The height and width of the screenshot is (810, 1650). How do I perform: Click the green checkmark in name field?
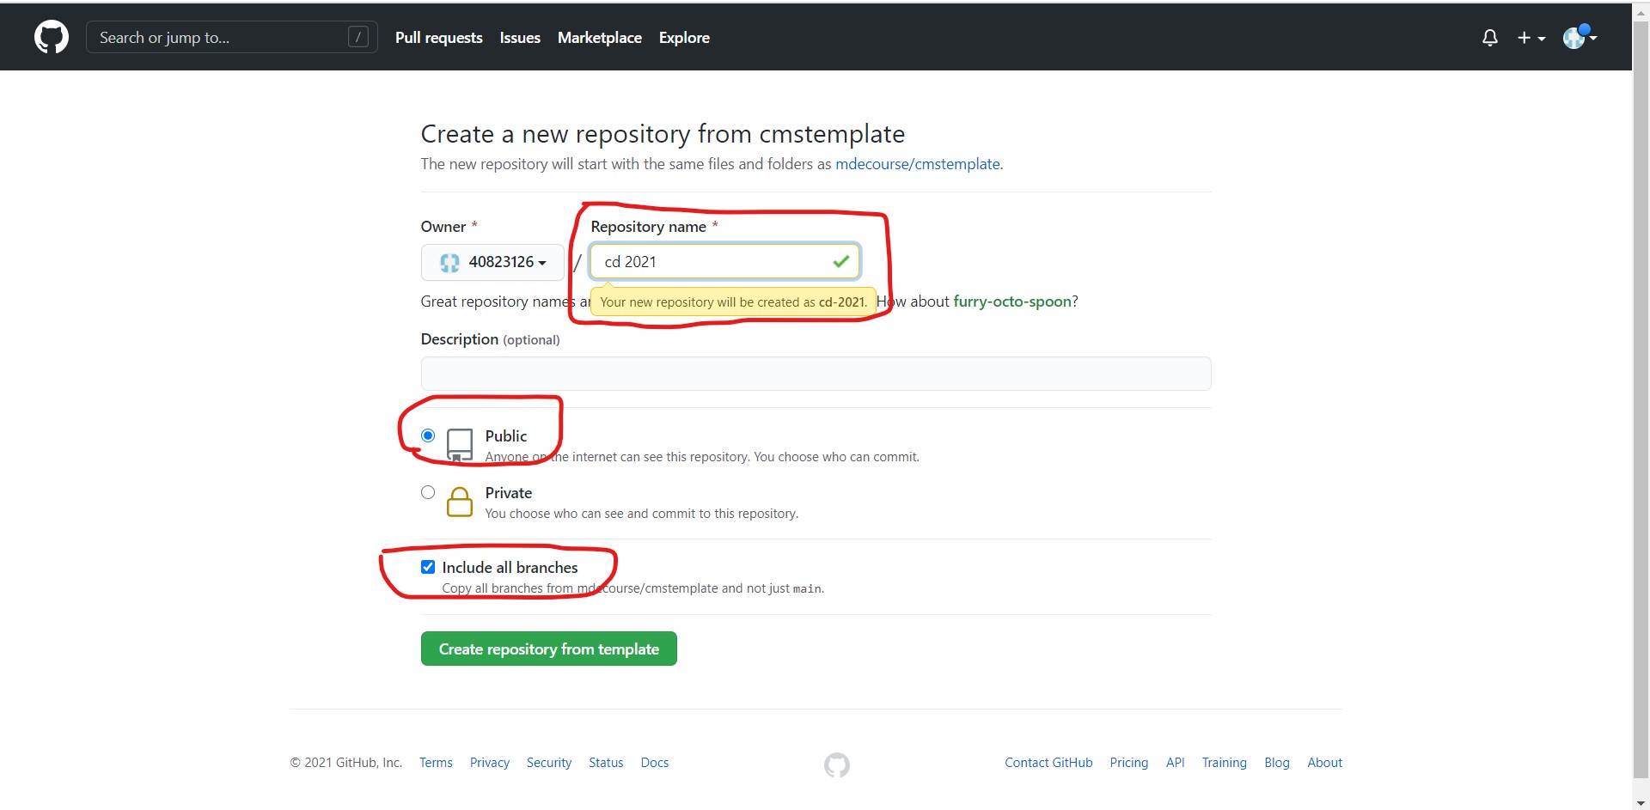point(841,261)
